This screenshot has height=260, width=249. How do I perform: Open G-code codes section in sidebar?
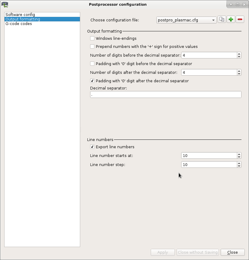pyautogui.click(x=42, y=23)
